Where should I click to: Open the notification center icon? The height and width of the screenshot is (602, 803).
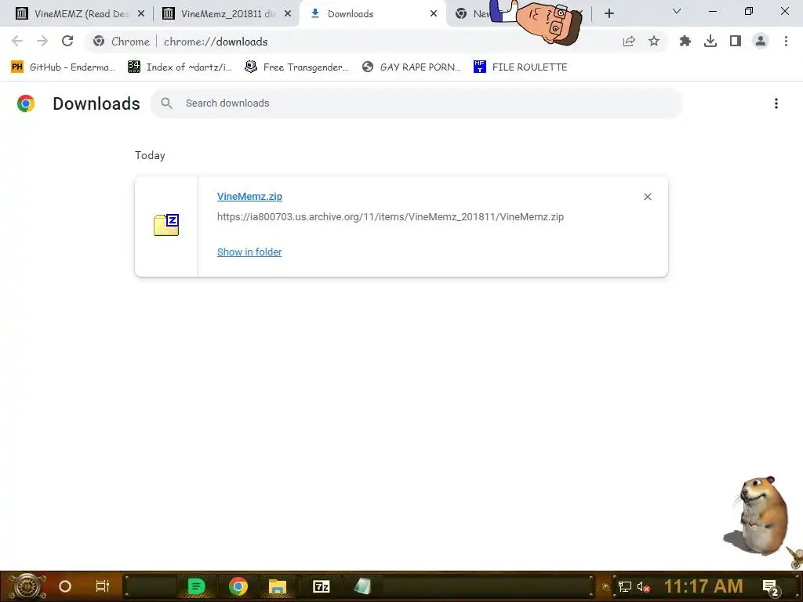771,586
